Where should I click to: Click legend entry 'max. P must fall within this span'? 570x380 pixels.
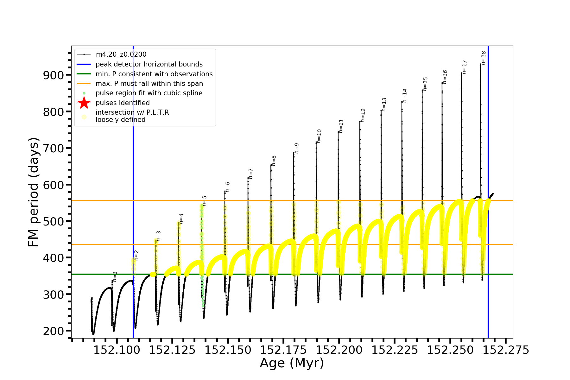pyautogui.click(x=149, y=84)
